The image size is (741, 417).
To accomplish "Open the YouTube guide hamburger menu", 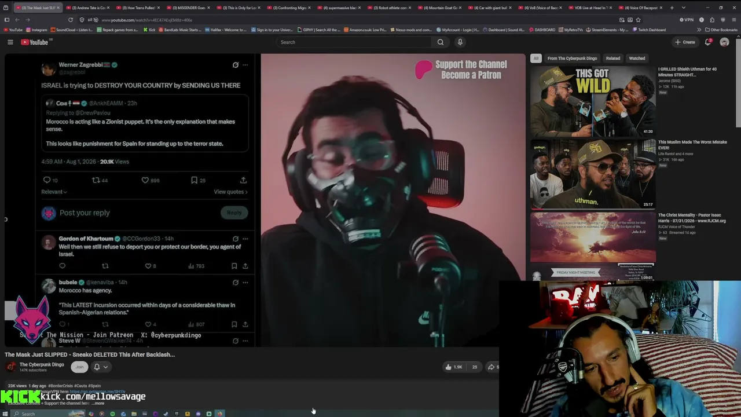I will click(10, 42).
